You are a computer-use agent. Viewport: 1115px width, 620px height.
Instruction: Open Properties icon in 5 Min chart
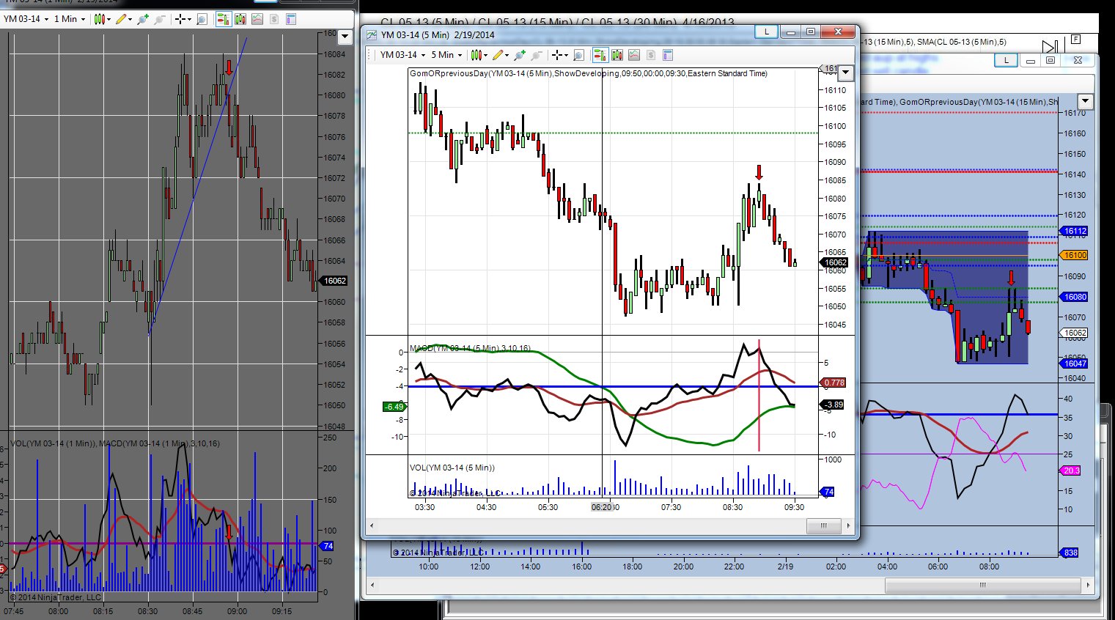668,55
